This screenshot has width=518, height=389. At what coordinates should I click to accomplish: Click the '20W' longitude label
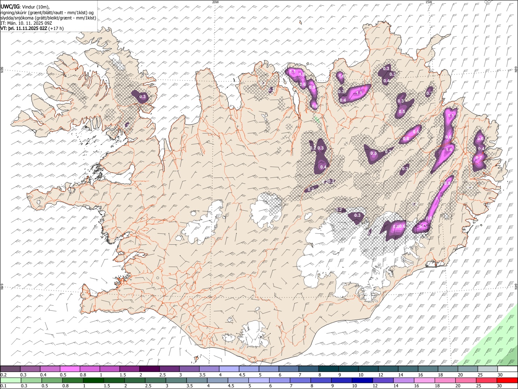[215, 2]
